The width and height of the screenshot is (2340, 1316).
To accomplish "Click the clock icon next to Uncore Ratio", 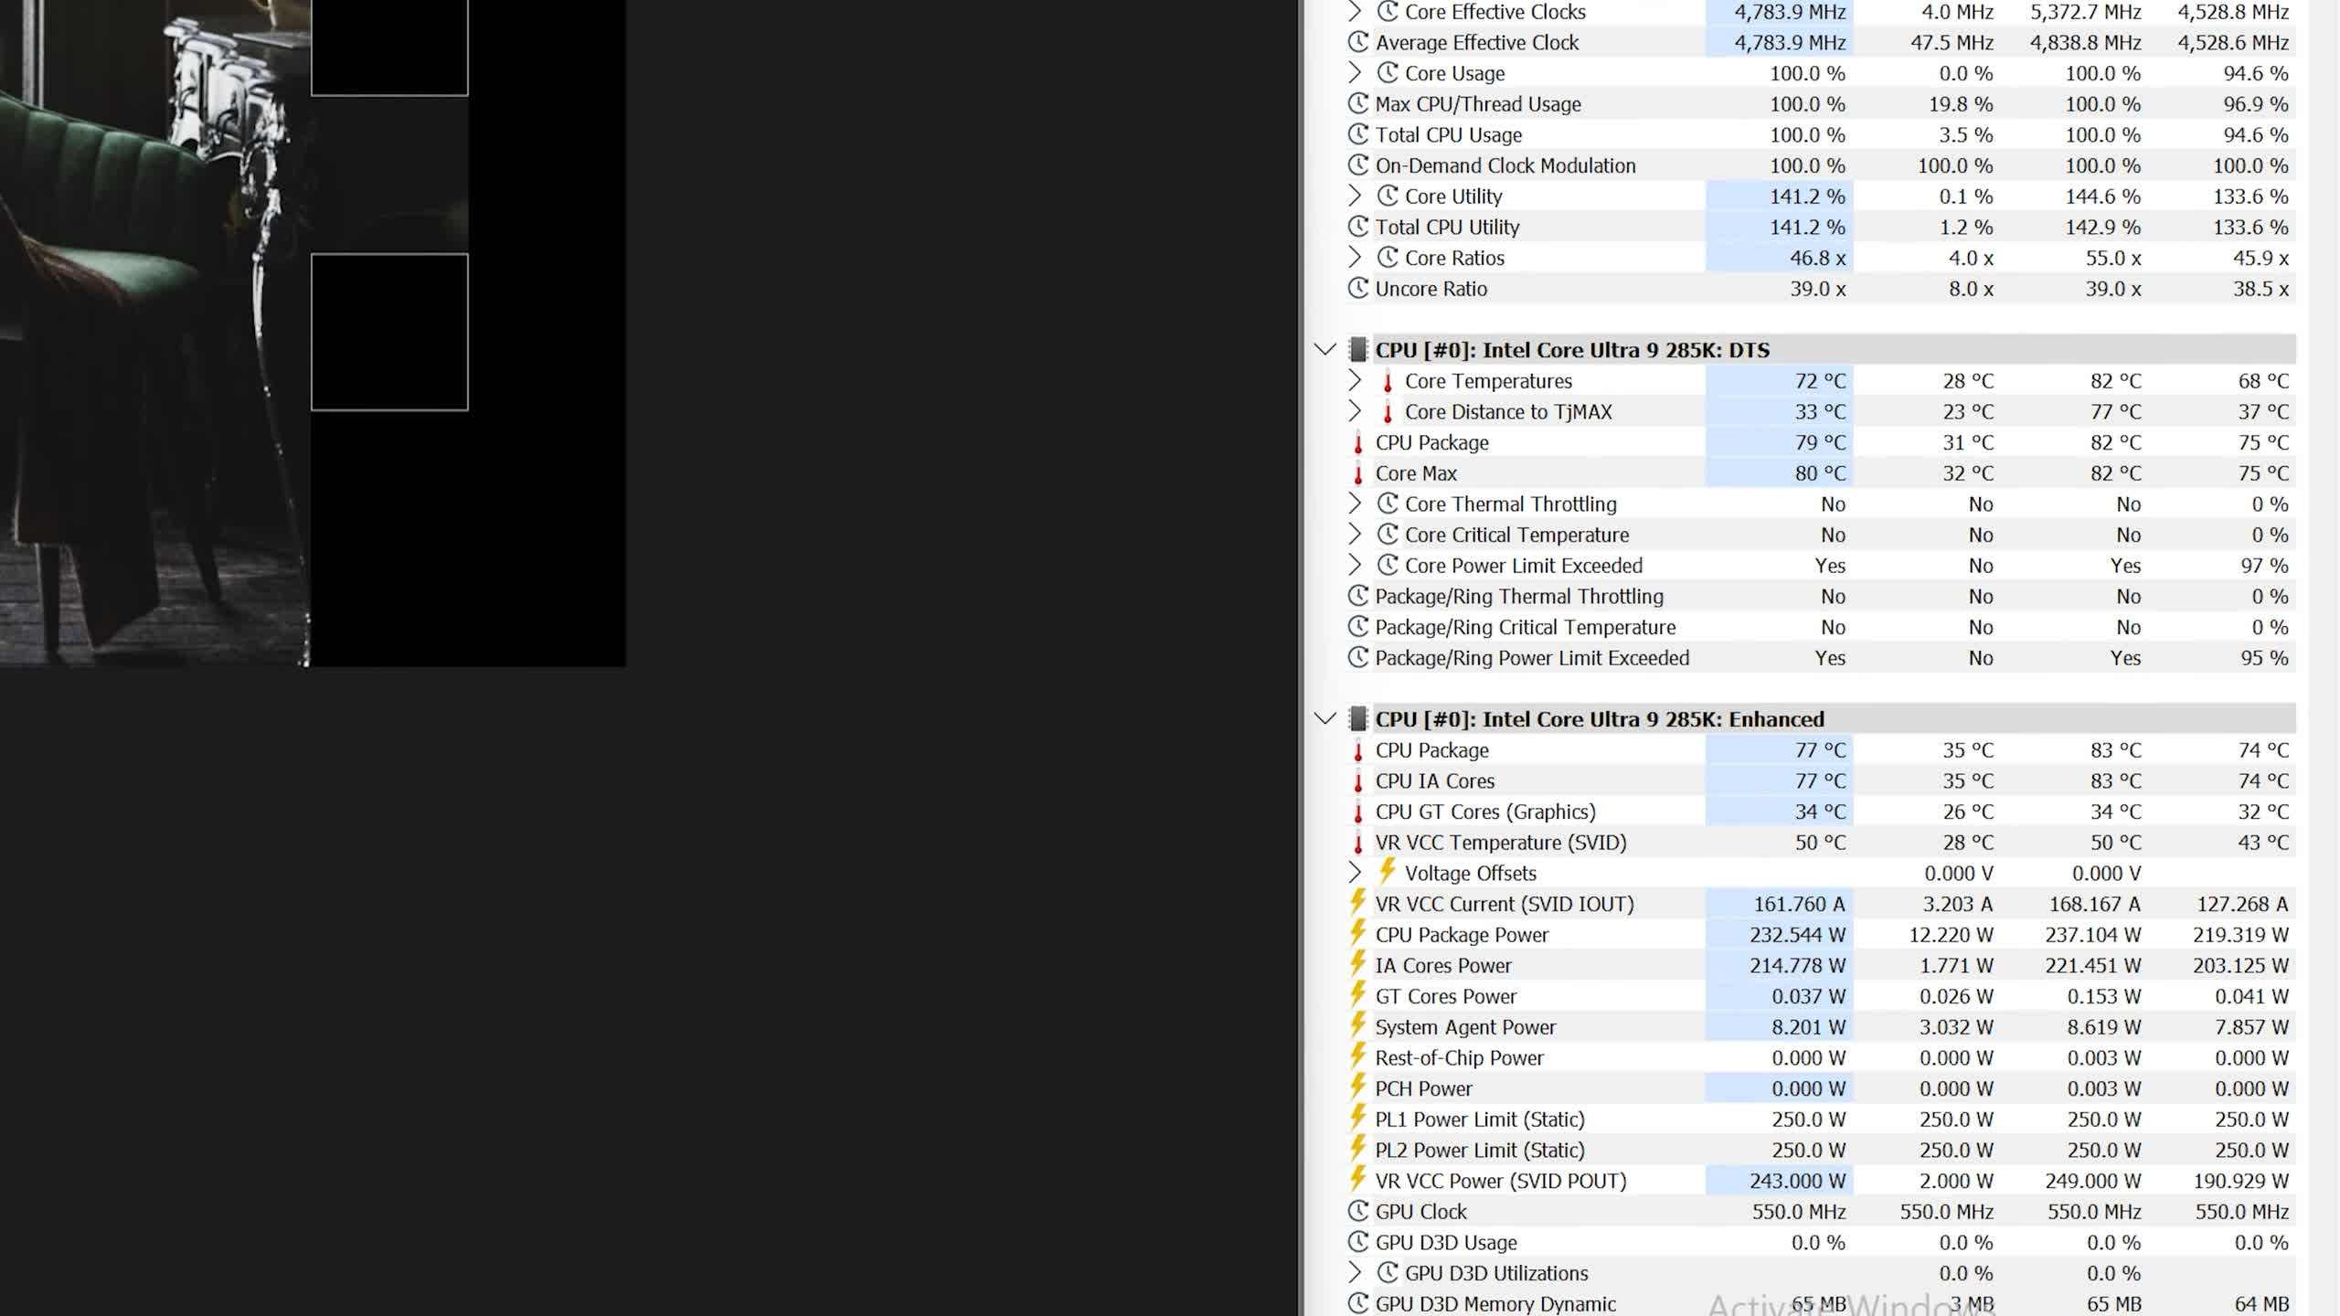I will coord(1358,289).
